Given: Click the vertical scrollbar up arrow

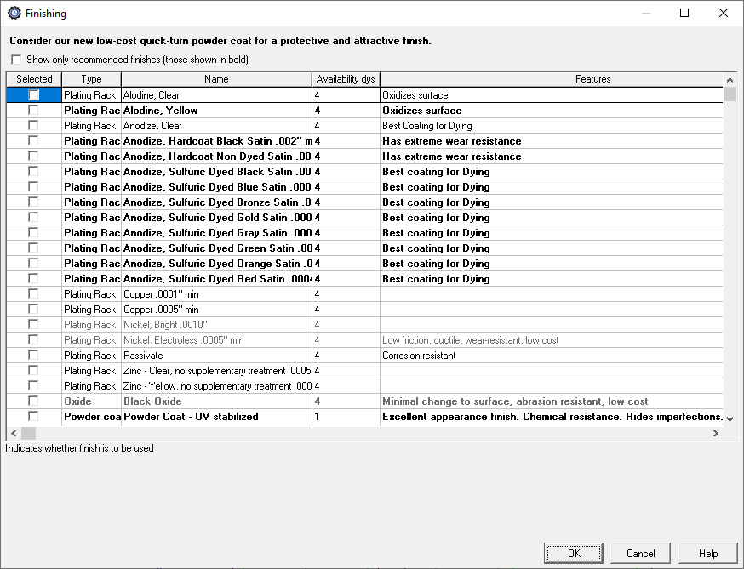Looking at the screenshot, I should tap(730, 80).
